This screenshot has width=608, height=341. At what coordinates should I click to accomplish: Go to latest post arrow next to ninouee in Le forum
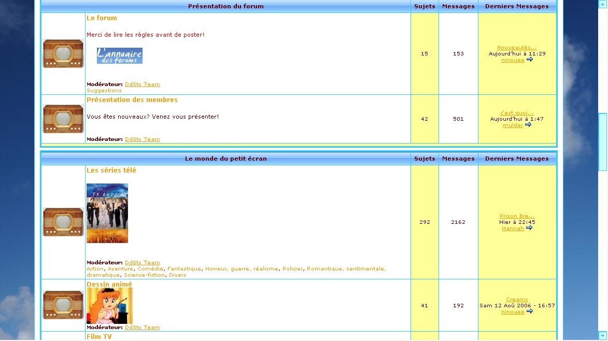pyautogui.click(x=530, y=60)
